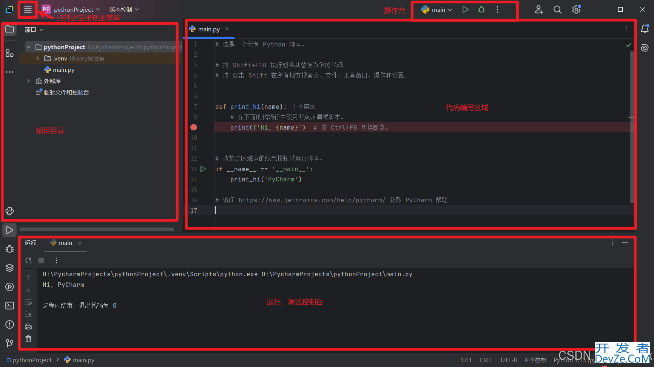
Task: Open the Terminal tool window
Action: [10, 305]
